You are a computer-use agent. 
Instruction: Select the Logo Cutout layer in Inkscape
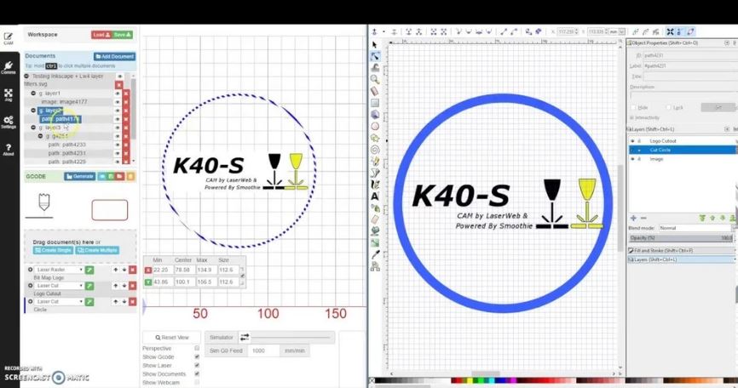click(665, 140)
